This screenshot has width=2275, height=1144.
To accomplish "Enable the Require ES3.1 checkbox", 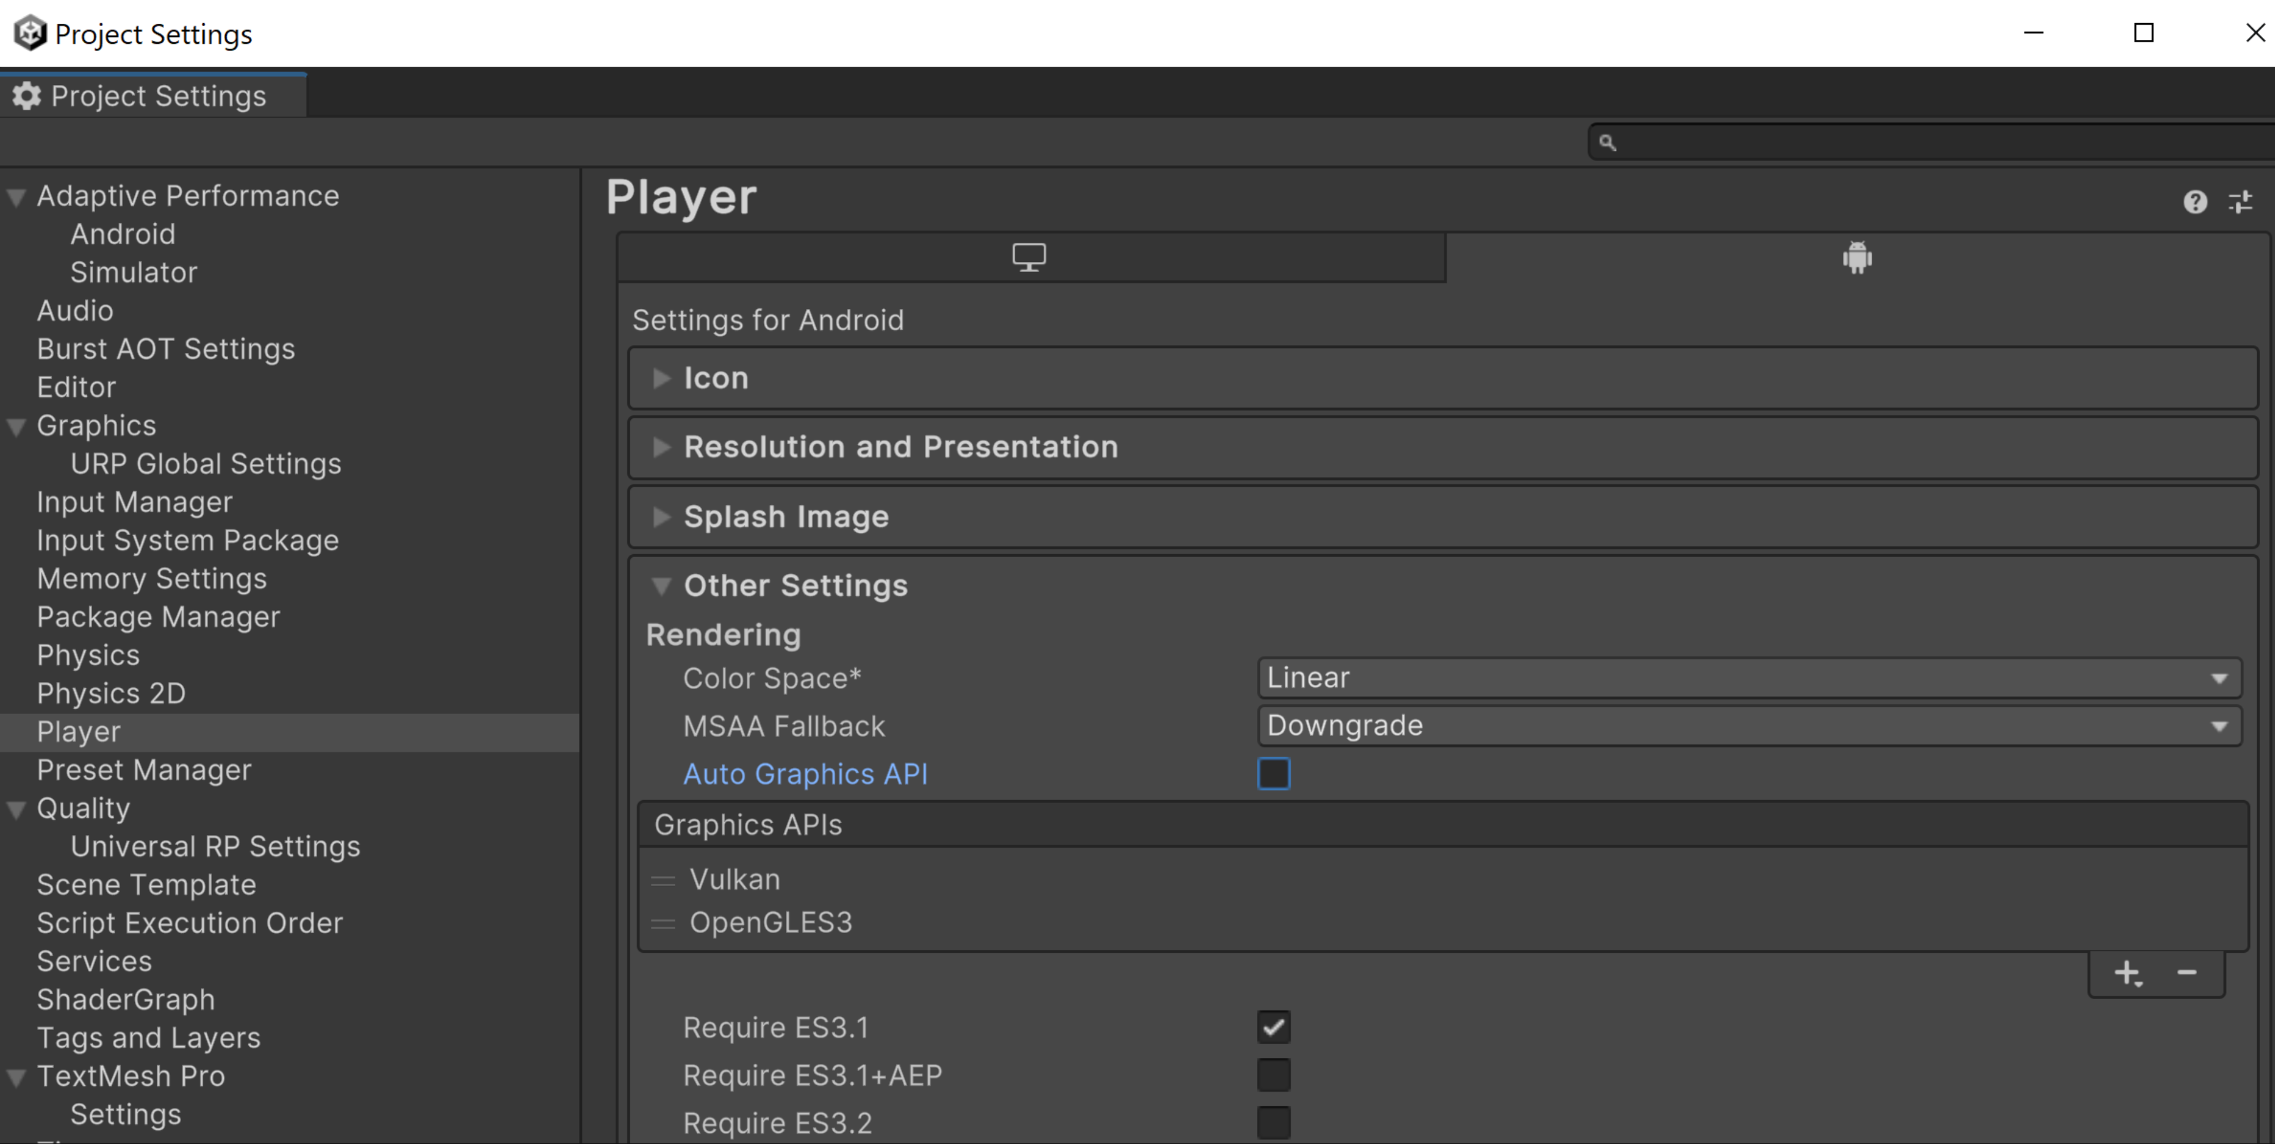I will [1273, 1027].
